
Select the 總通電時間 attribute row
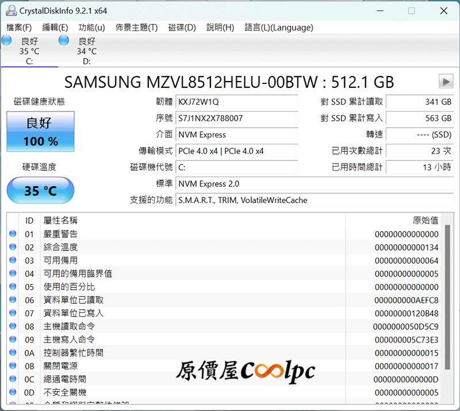point(224,379)
